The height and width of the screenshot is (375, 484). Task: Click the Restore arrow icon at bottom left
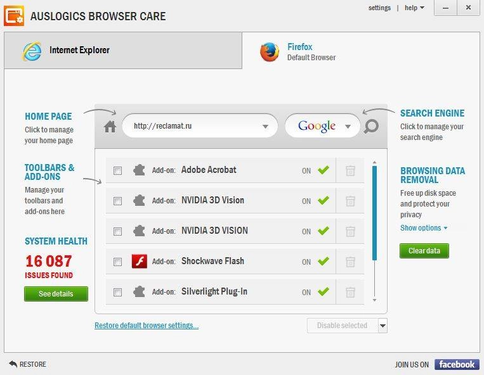pos(13,364)
